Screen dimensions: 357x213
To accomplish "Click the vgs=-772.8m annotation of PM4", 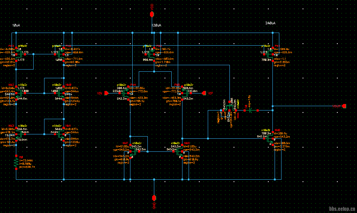I will point(138,91).
